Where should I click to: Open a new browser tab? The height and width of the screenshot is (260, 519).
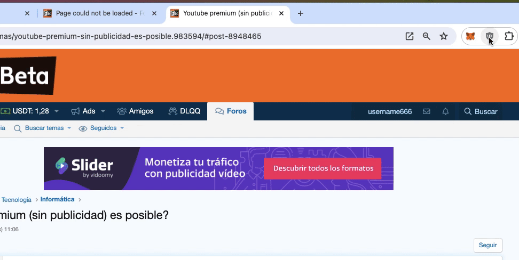pyautogui.click(x=300, y=13)
